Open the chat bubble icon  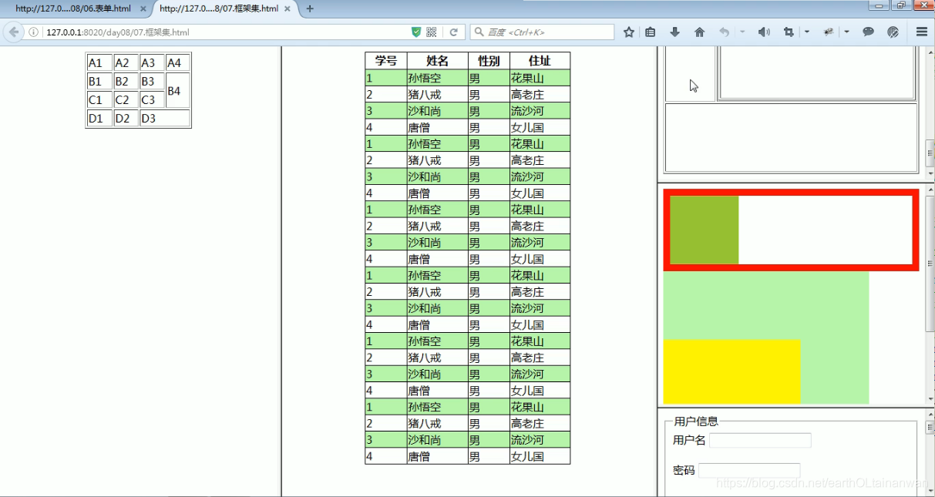pyautogui.click(x=869, y=32)
